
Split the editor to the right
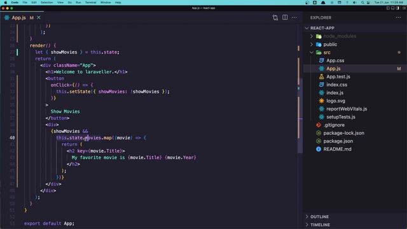[285, 17]
